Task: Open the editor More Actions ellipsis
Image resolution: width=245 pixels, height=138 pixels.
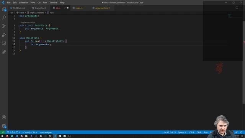Action: [x=241, y=8]
